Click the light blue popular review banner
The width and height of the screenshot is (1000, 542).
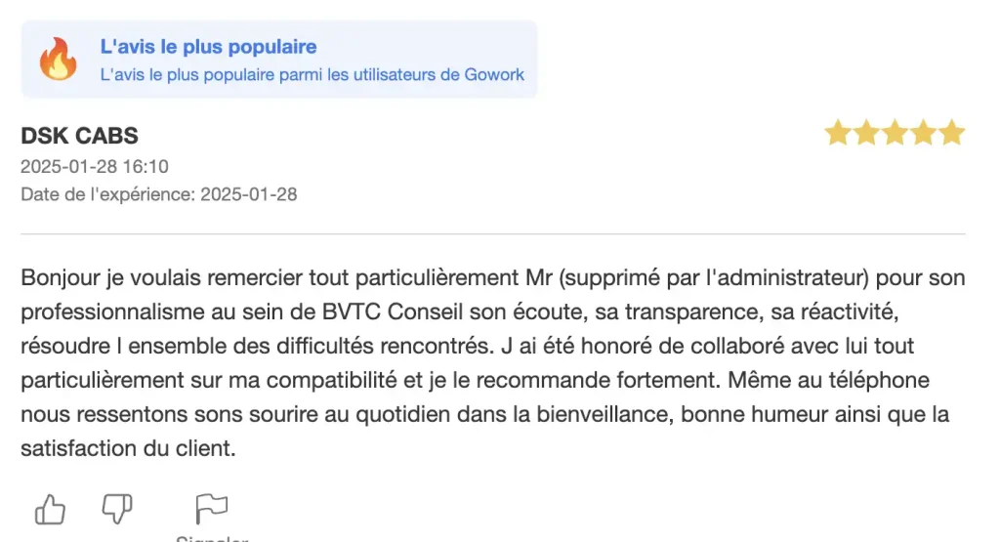(x=279, y=59)
